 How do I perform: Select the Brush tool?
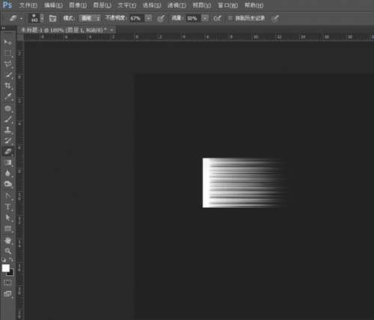(8, 119)
